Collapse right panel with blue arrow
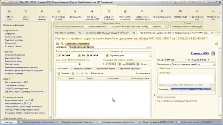The height and width of the screenshot is (125, 223). click(155, 95)
